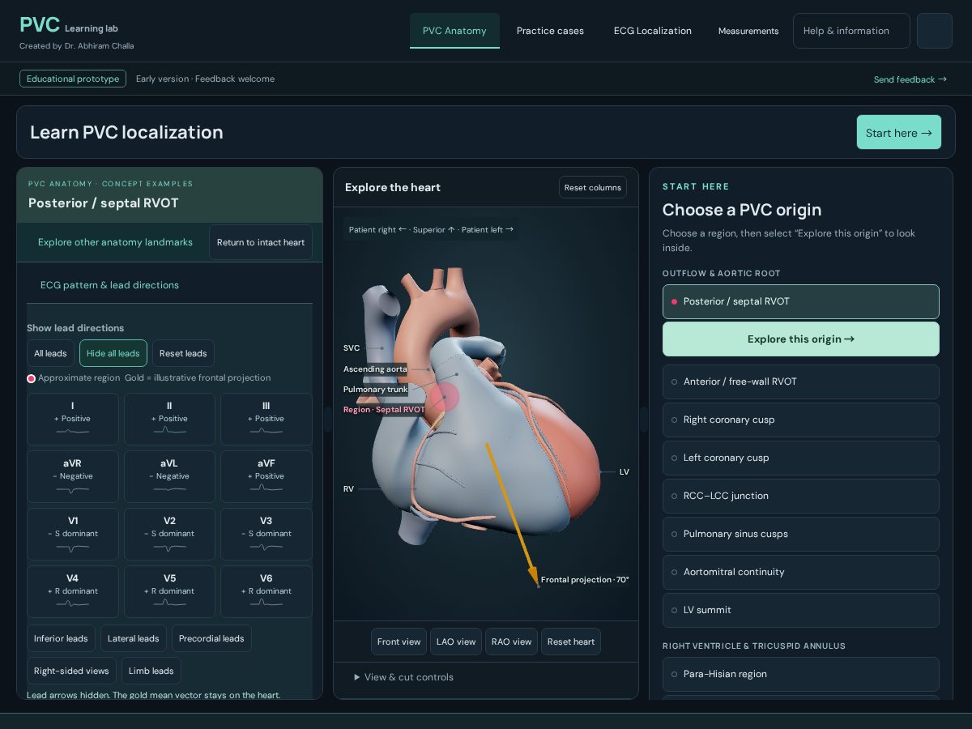Select Aortomitral continuity origin
The image size is (972, 729).
coord(801,572)
